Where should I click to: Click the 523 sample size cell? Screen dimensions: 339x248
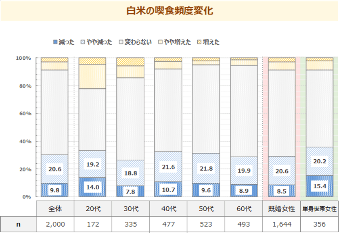tap(206, 224)
